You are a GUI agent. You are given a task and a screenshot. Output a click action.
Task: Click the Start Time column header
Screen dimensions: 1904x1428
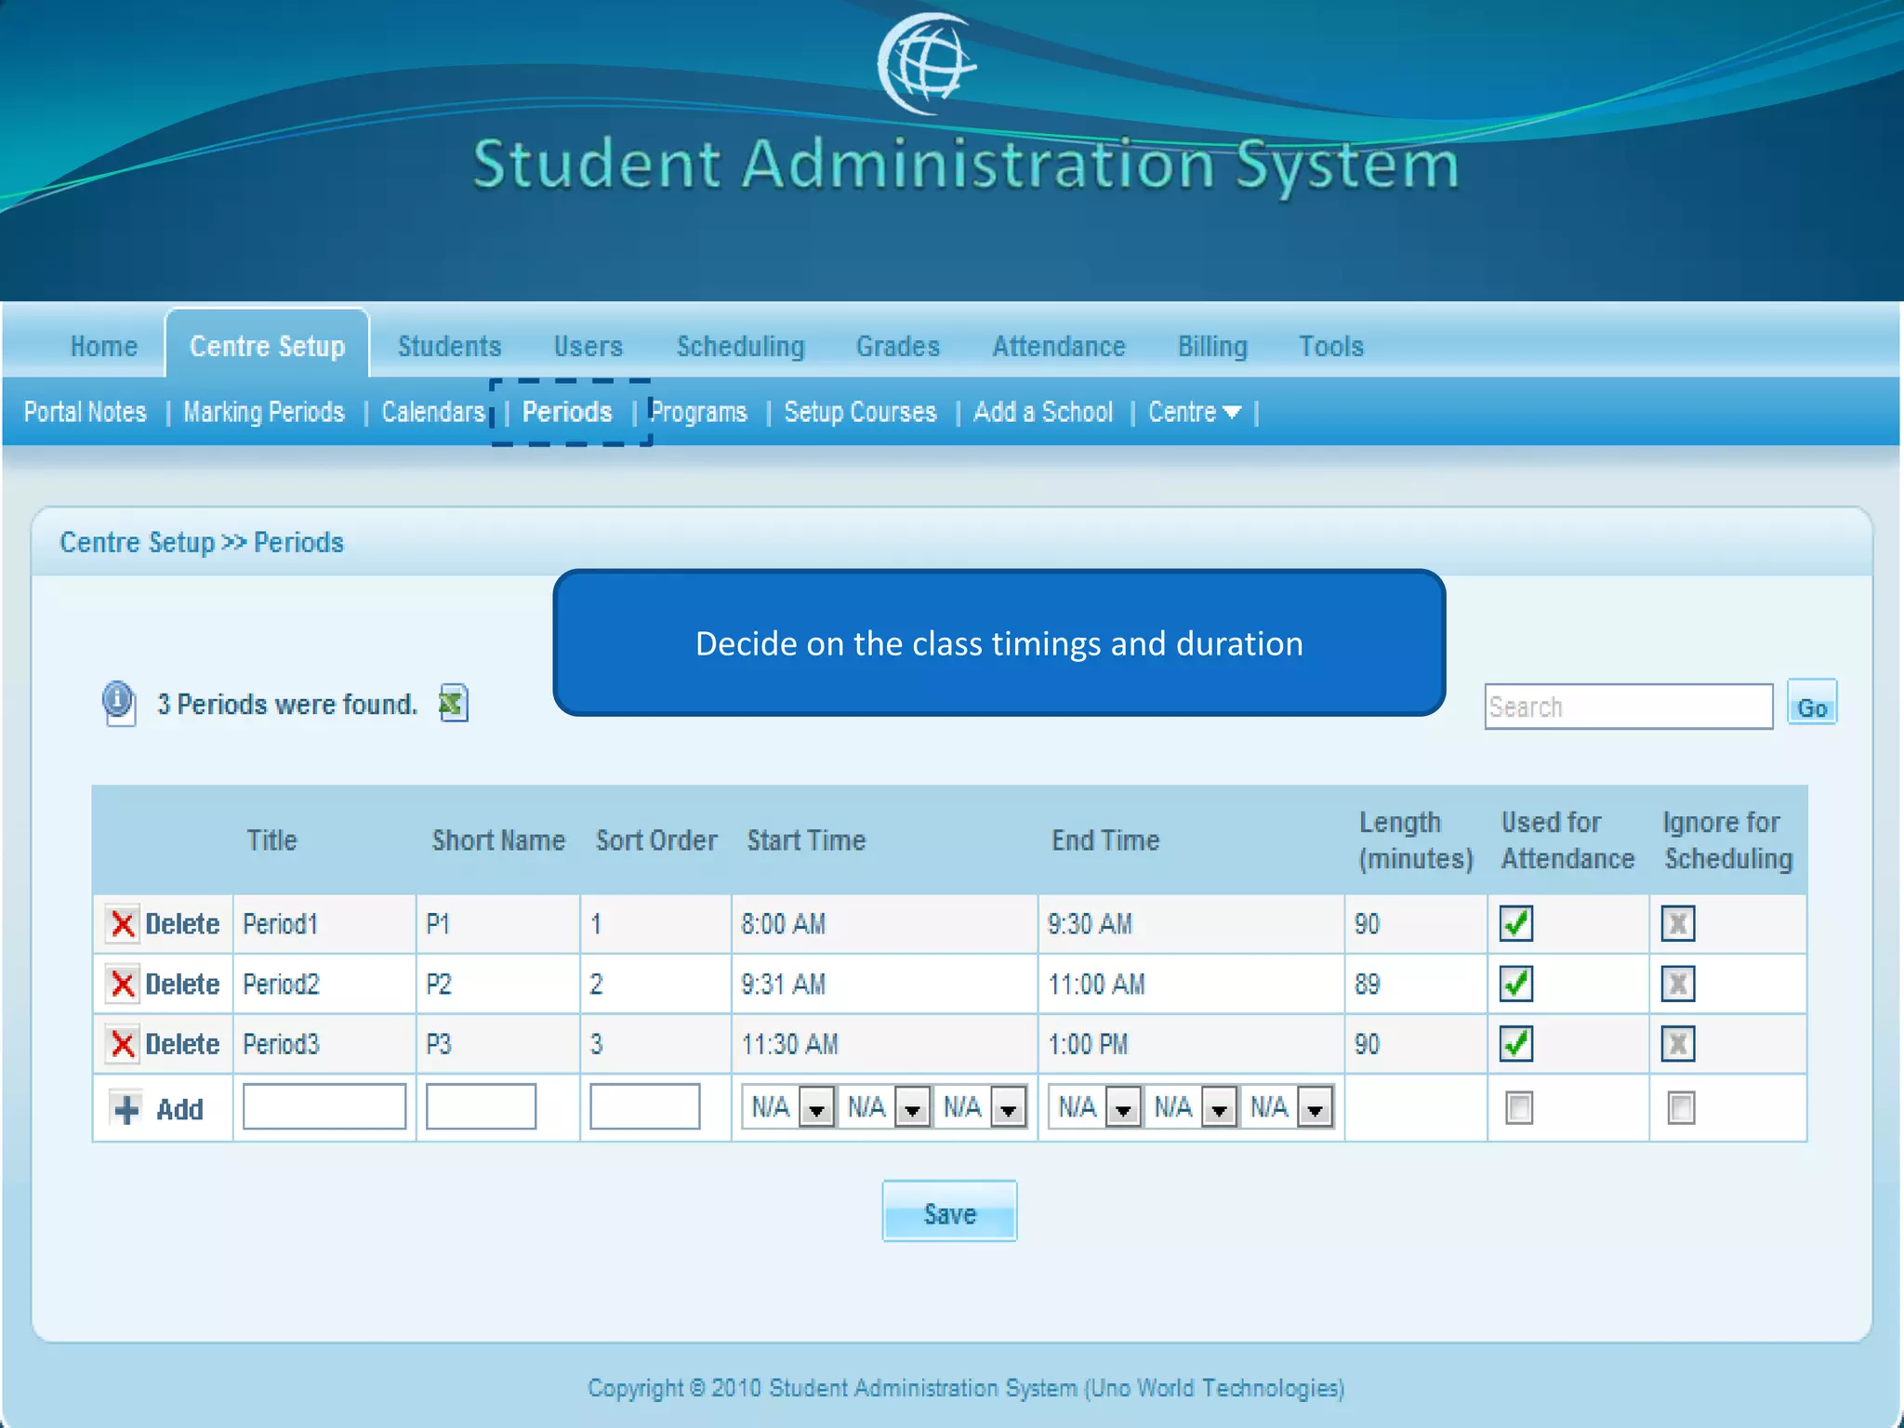point(806,840)
